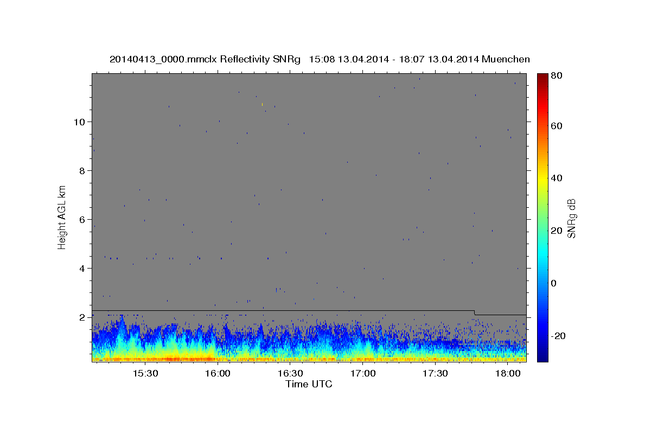Image resolution: width=651 pixels, height=434 pixels.
Task: Click the 15:30 time axis tick label
Action: coord(145,374)
